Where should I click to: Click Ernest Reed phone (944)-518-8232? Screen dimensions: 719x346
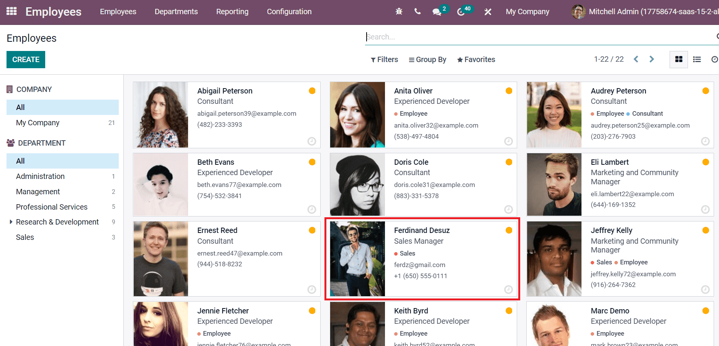tap(219, 264)
